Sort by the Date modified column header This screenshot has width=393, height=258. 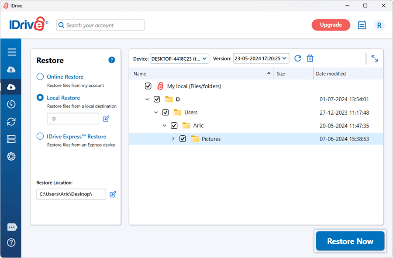point(348,74)
